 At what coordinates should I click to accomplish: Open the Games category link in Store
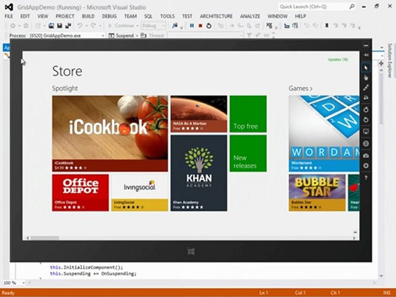click(x=301, y=88)
